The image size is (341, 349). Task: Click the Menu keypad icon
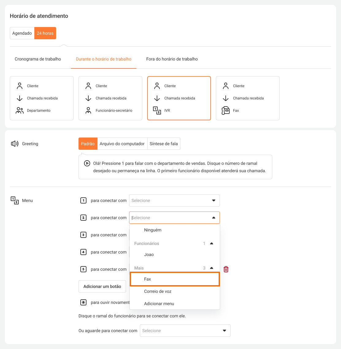(x=15, y=200)
